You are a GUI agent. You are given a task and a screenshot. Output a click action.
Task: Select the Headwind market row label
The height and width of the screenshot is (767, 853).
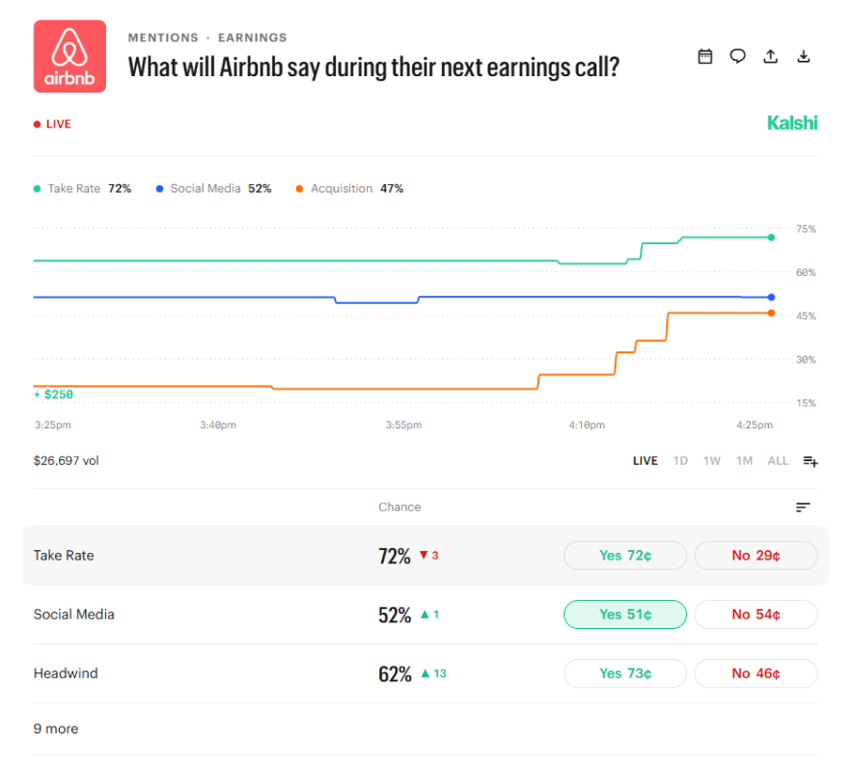66,673
